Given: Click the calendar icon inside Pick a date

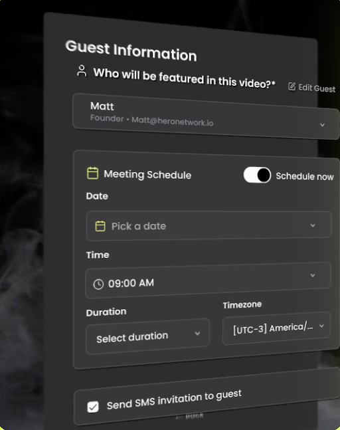Looking at the screenshot, I should (x=100, y=226).
